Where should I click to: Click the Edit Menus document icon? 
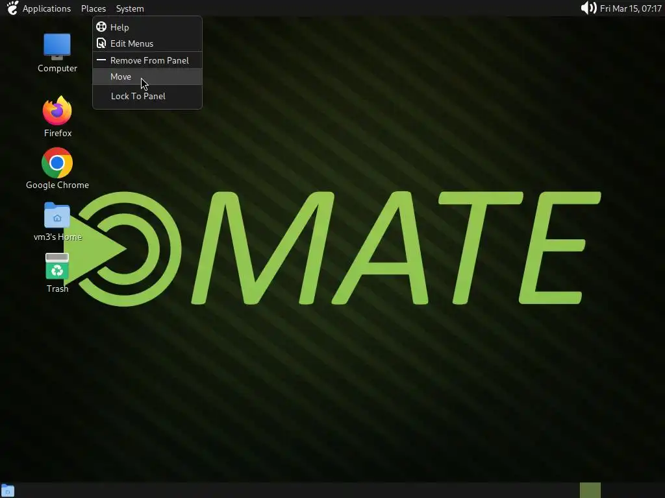pos(101,43)
